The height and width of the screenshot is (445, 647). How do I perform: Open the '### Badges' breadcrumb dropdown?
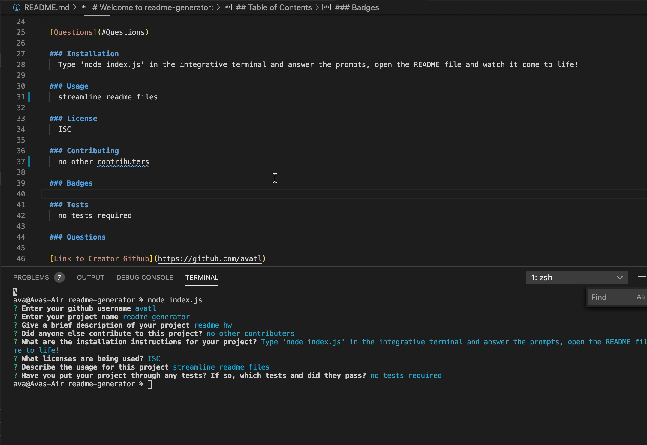click(x=357, y=7)
